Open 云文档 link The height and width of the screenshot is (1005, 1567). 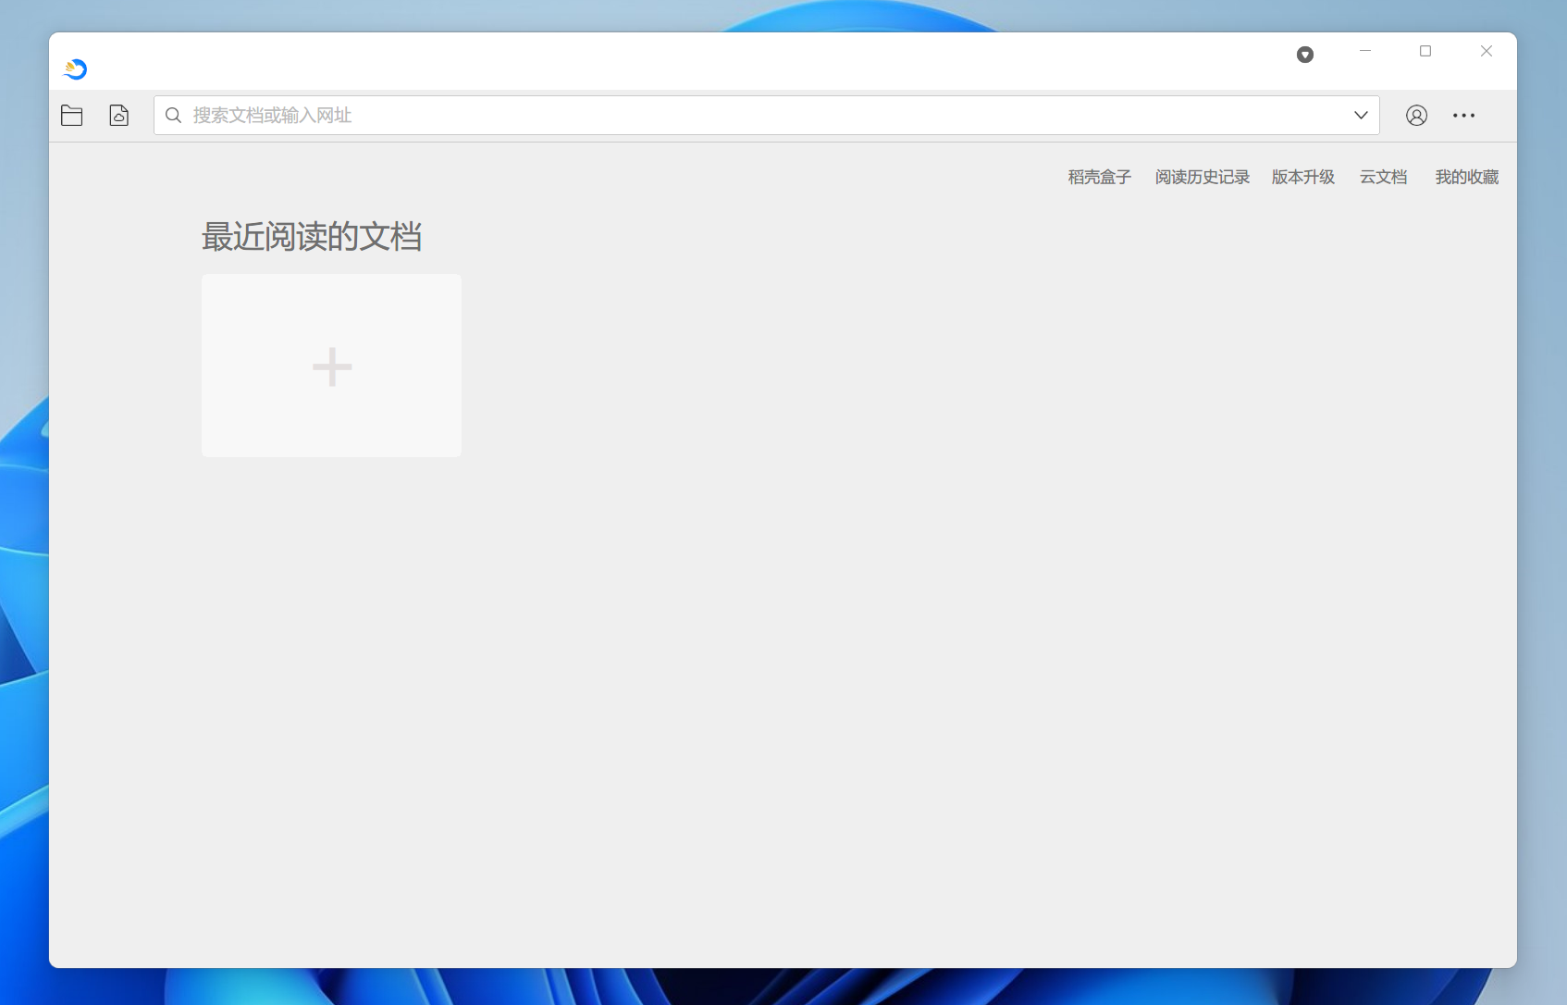coord(1383,177)
